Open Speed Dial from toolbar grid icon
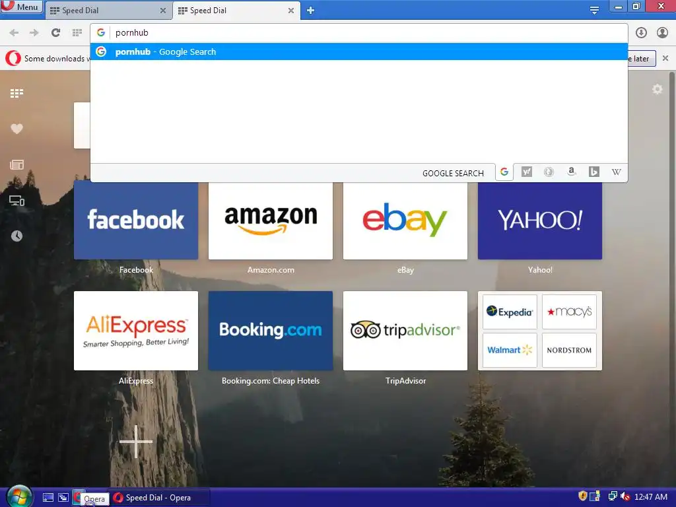 point(77,33)
